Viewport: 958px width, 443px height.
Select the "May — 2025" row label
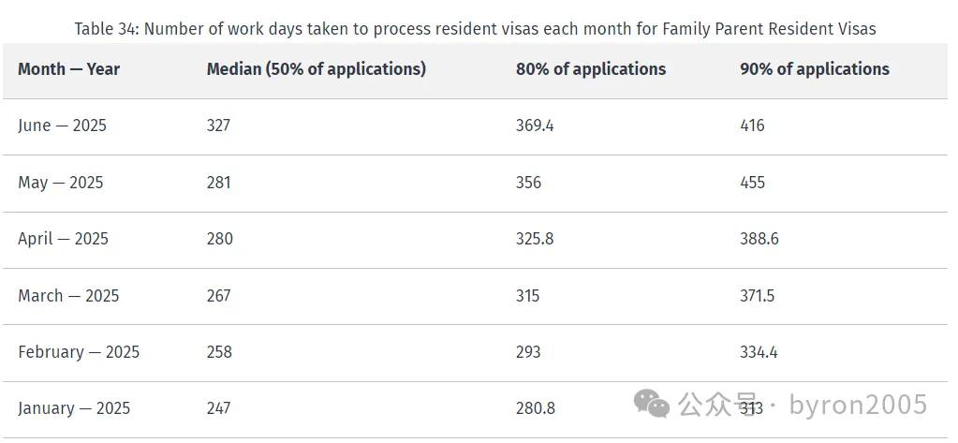coord(60,183)
